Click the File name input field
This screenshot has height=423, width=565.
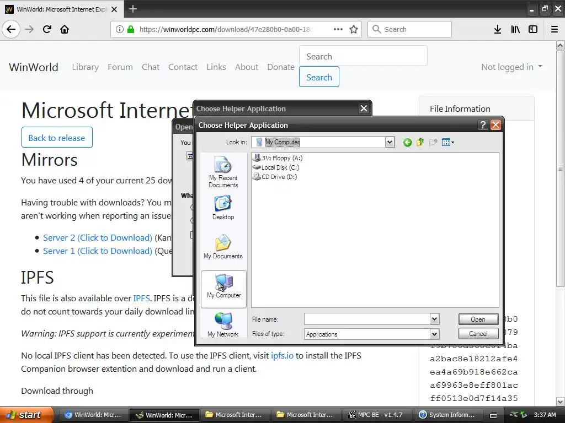point(367,319)
